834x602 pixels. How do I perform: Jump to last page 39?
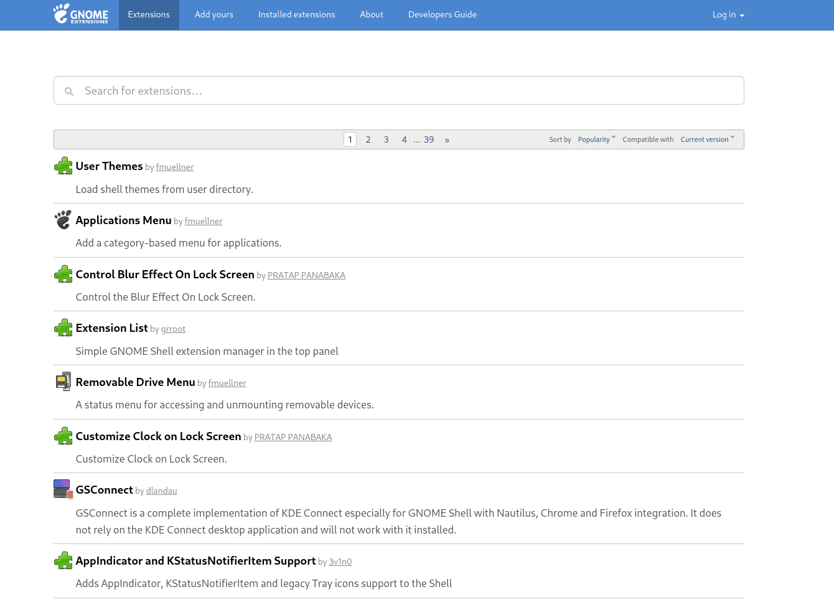429,139
